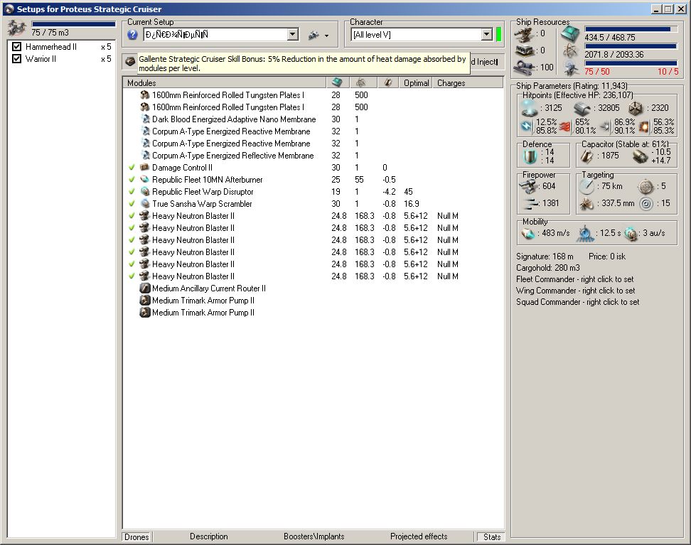Click the scan resolution icon showing 337.5 mm

click(586, 203)
